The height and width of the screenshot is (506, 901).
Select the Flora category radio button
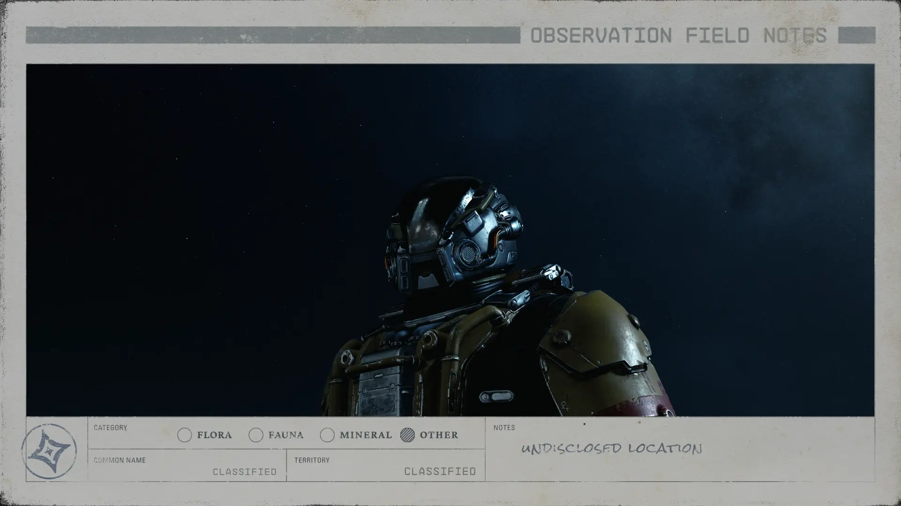pyautogui.click(x=184, y=435)
